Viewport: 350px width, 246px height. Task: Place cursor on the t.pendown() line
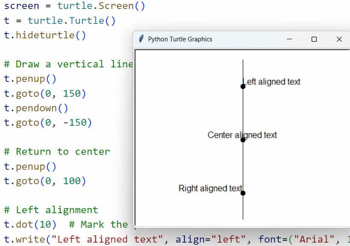coord(36,108)
